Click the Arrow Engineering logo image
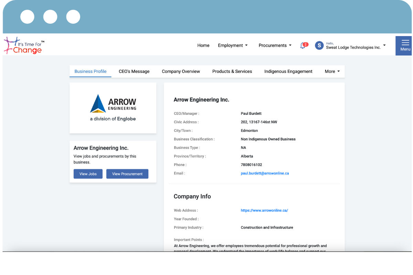Image resolution: width=413 pixels, height=275 pixels. pos(113,108)
